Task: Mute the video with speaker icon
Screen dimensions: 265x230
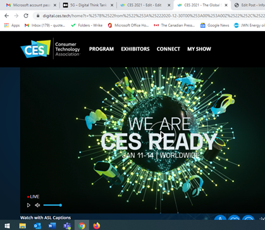Action: tap(37, 205)
